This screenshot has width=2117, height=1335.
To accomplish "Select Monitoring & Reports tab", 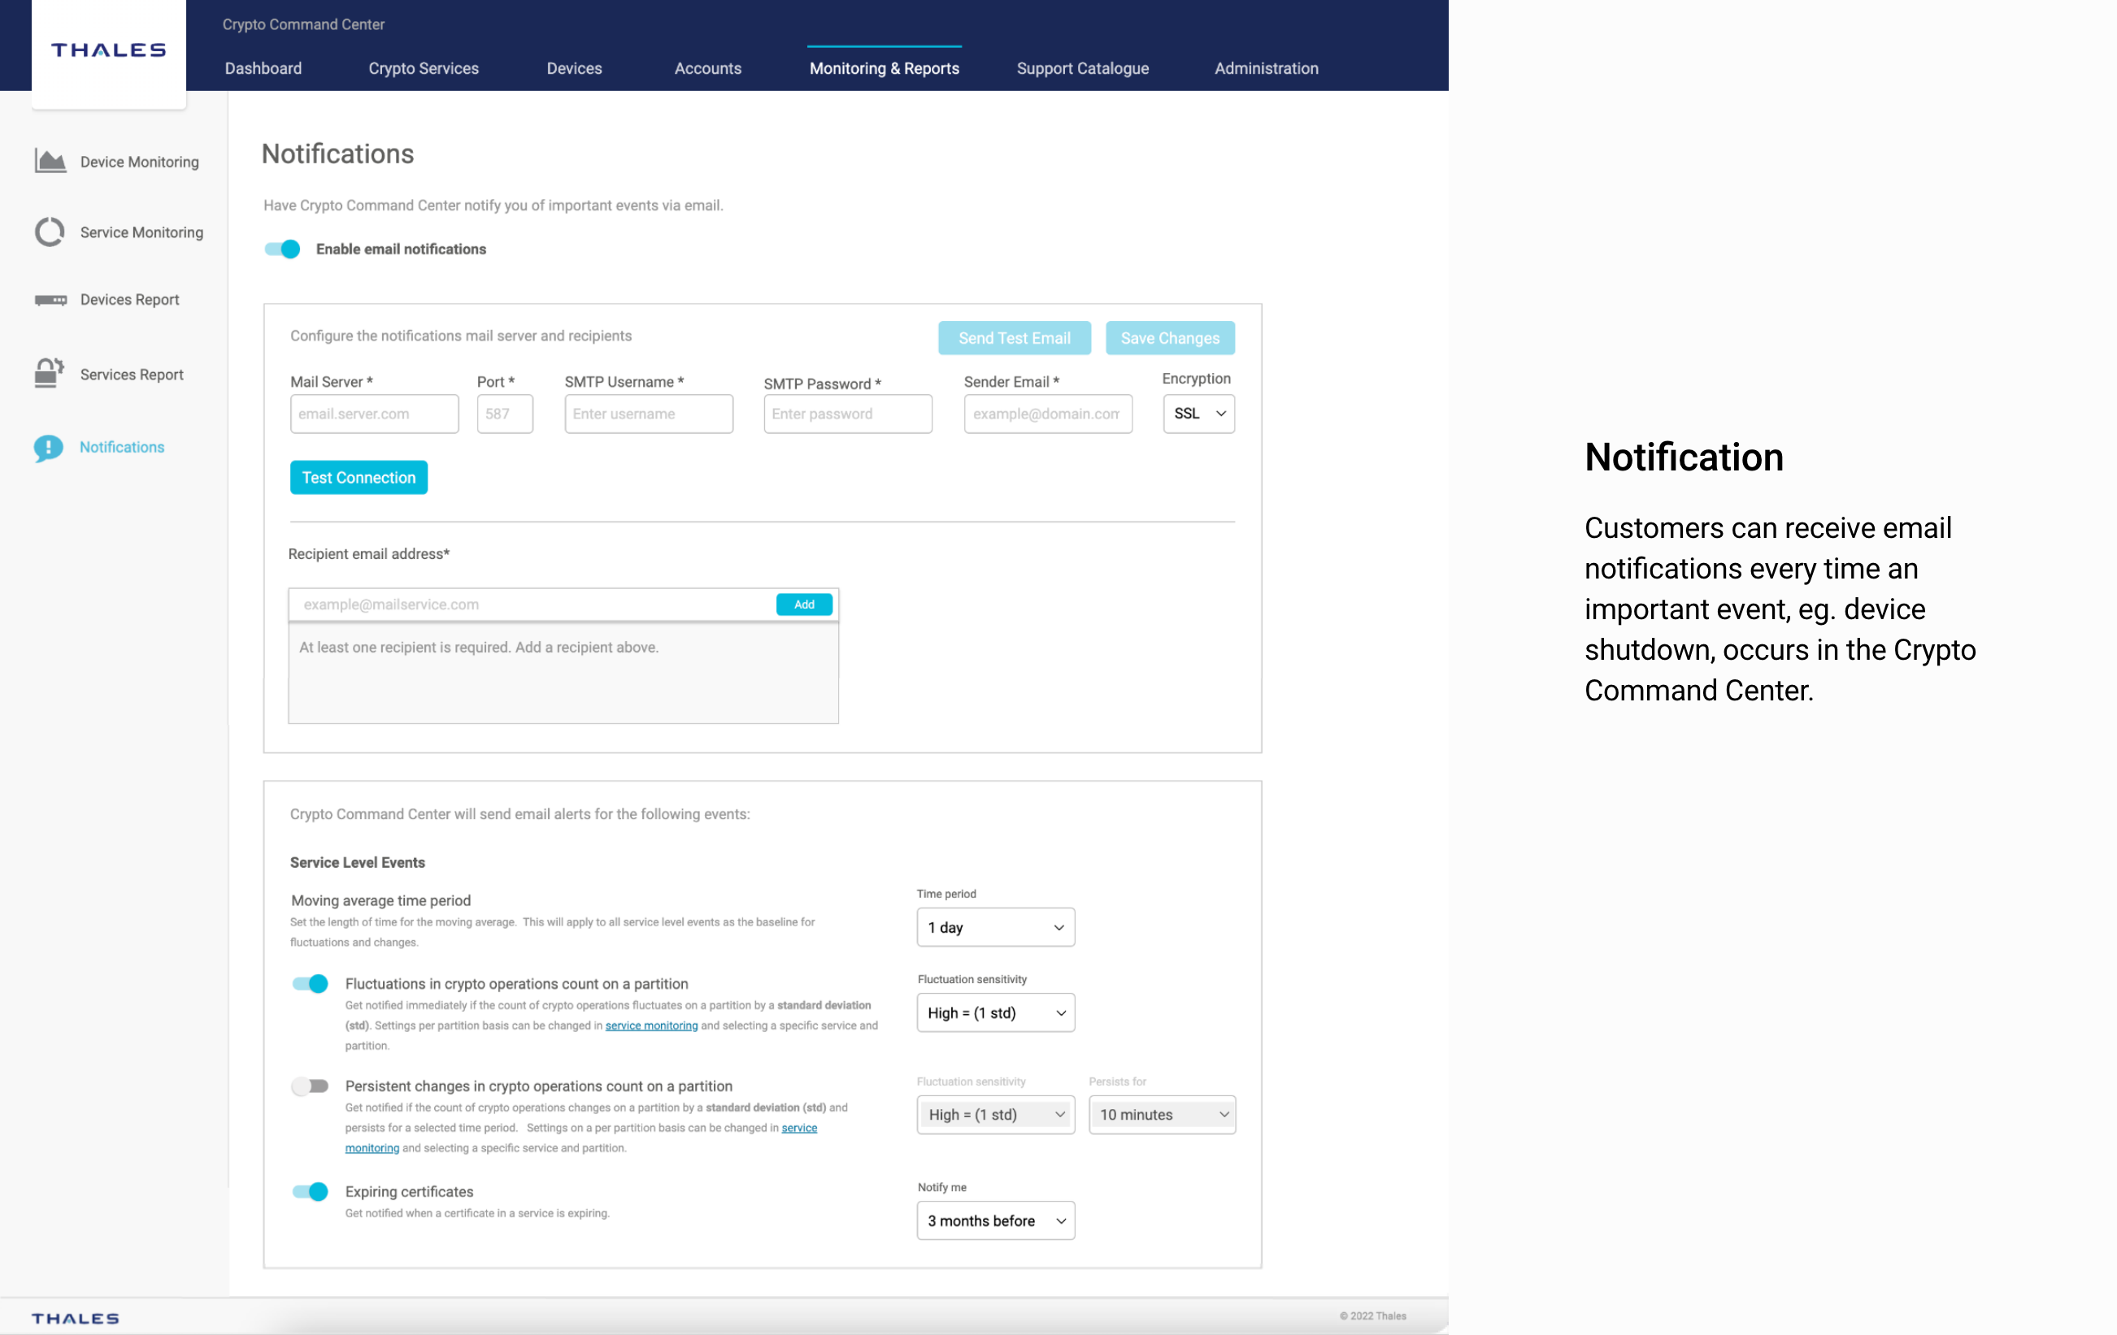I will click(884, 68).
